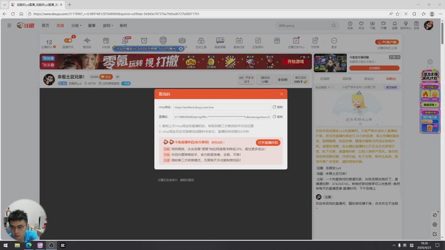
Task: Open the 推流码 waveform tool
Action: [x=87, y=43]
